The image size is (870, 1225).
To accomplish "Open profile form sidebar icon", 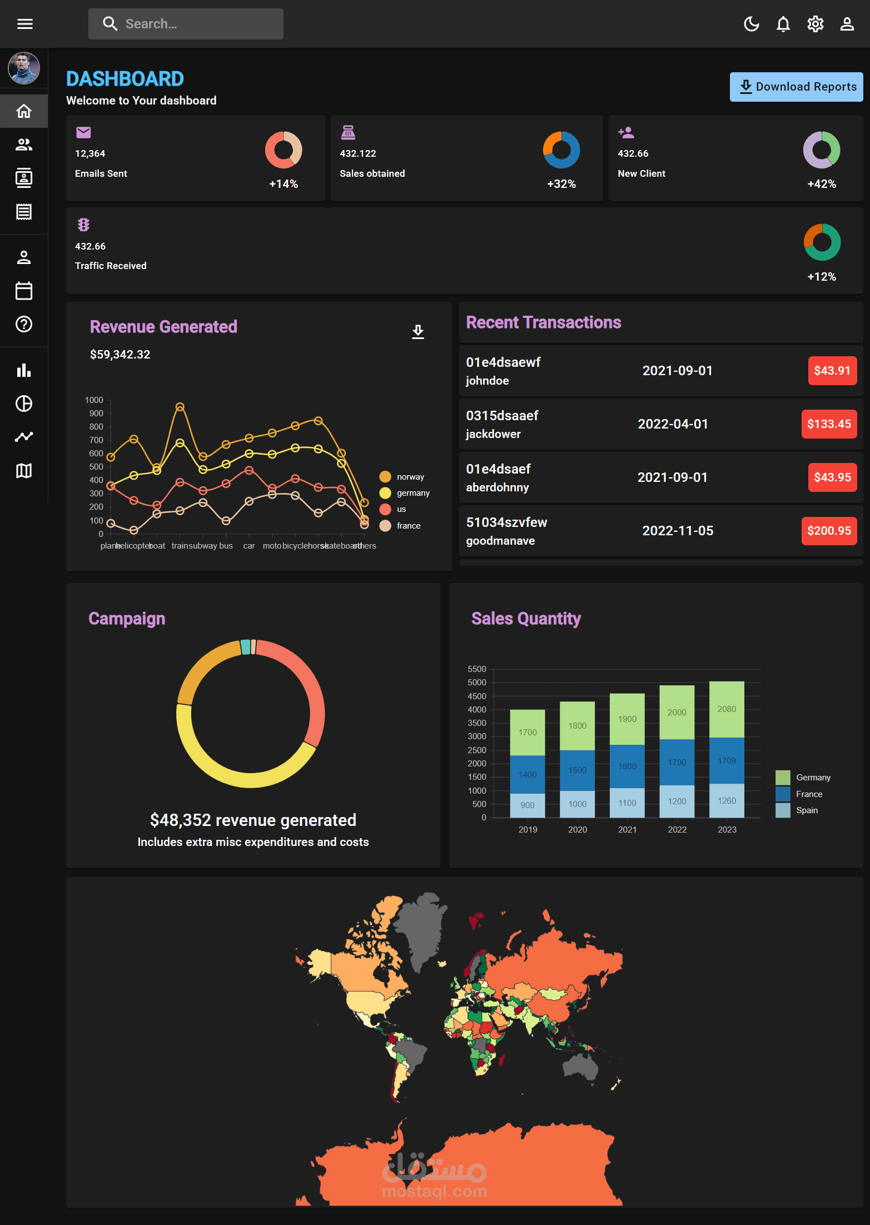I will click(x=24, y=257).
